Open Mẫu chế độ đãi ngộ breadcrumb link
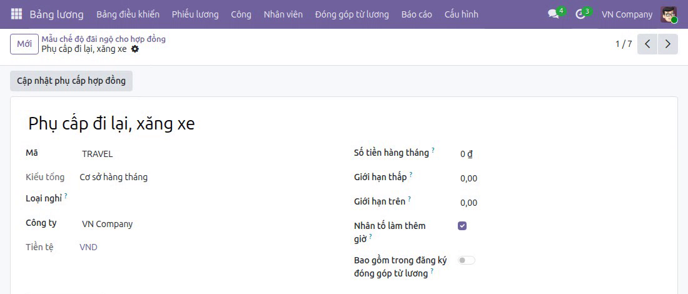688x294 pixels. pos(104,39)
